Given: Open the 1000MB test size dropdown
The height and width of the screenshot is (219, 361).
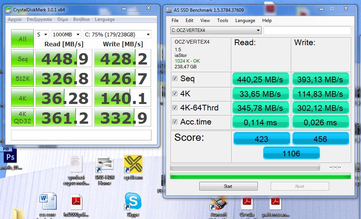Looking at the screenshot, I should (66, 35).
